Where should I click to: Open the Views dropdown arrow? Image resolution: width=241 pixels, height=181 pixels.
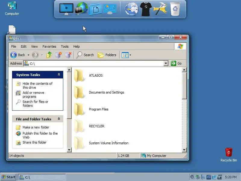130,55
